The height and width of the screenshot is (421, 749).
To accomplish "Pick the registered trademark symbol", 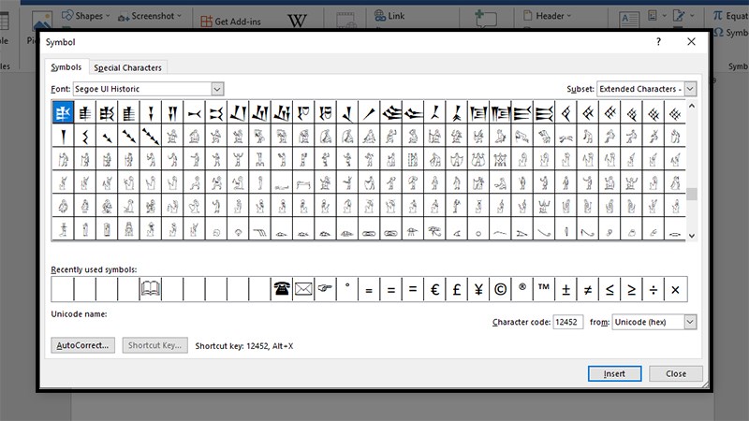I will tap(522, 289).
